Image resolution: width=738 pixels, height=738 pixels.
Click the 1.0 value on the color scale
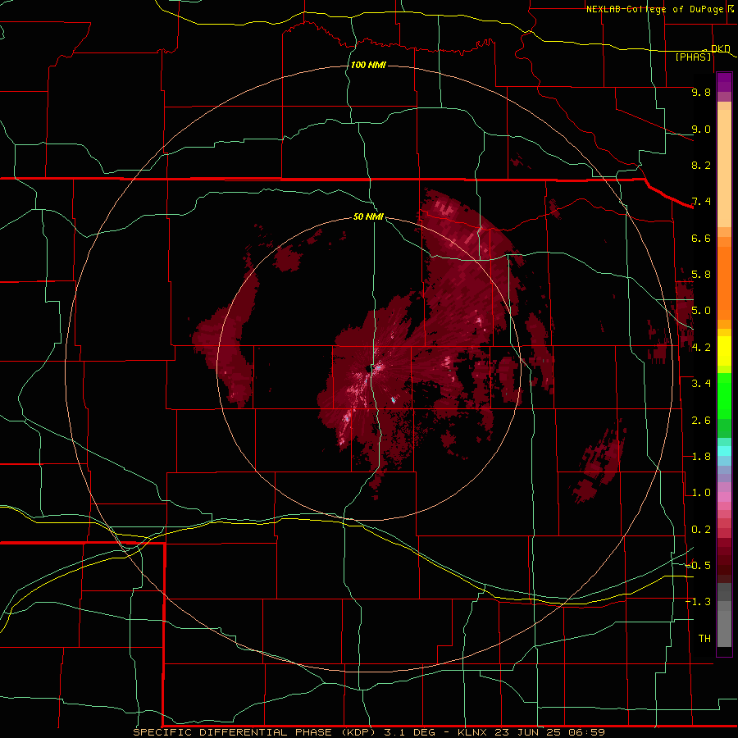pos(701,493)
